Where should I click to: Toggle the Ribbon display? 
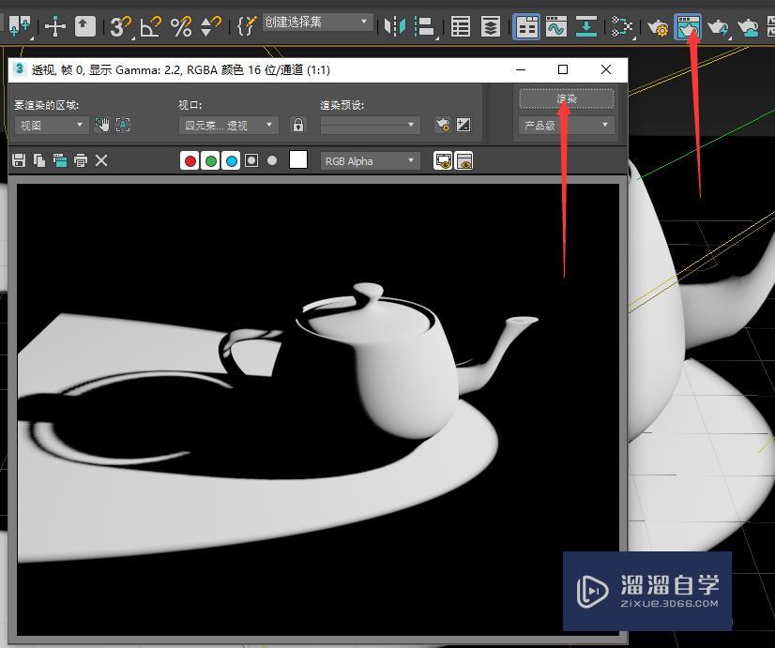pyautogui.click(x=526, y=26)
